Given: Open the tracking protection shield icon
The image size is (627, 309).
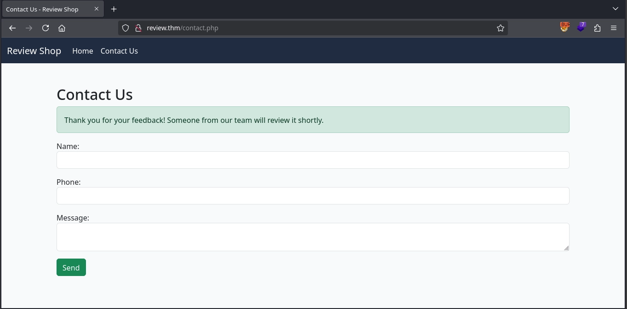Looking at the screenshot, I should click(125, 28).
